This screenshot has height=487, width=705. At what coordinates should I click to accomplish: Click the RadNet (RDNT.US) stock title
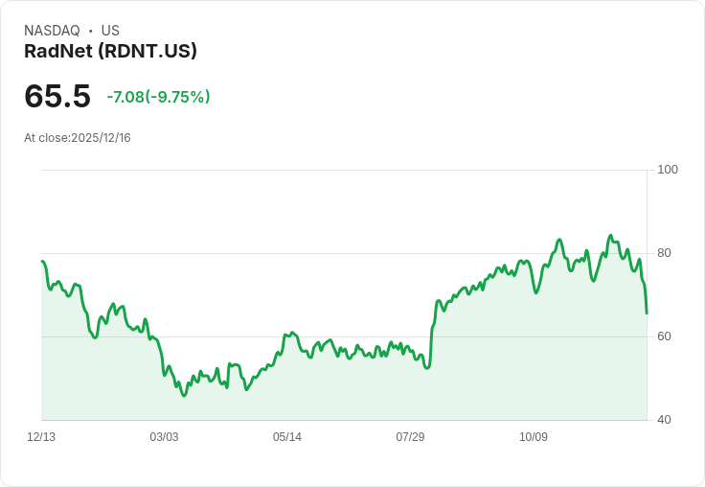(x=110, y=51)
